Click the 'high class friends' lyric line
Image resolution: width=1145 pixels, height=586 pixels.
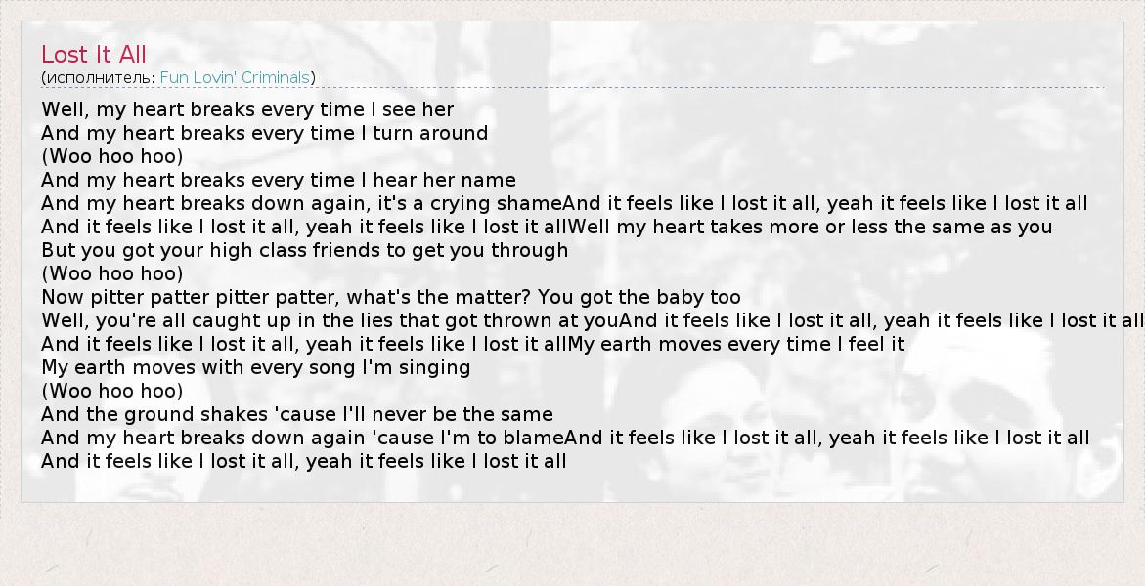tap(304, 250)
